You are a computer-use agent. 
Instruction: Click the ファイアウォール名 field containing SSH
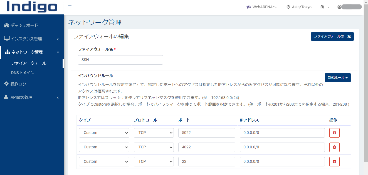coord(120,60)
